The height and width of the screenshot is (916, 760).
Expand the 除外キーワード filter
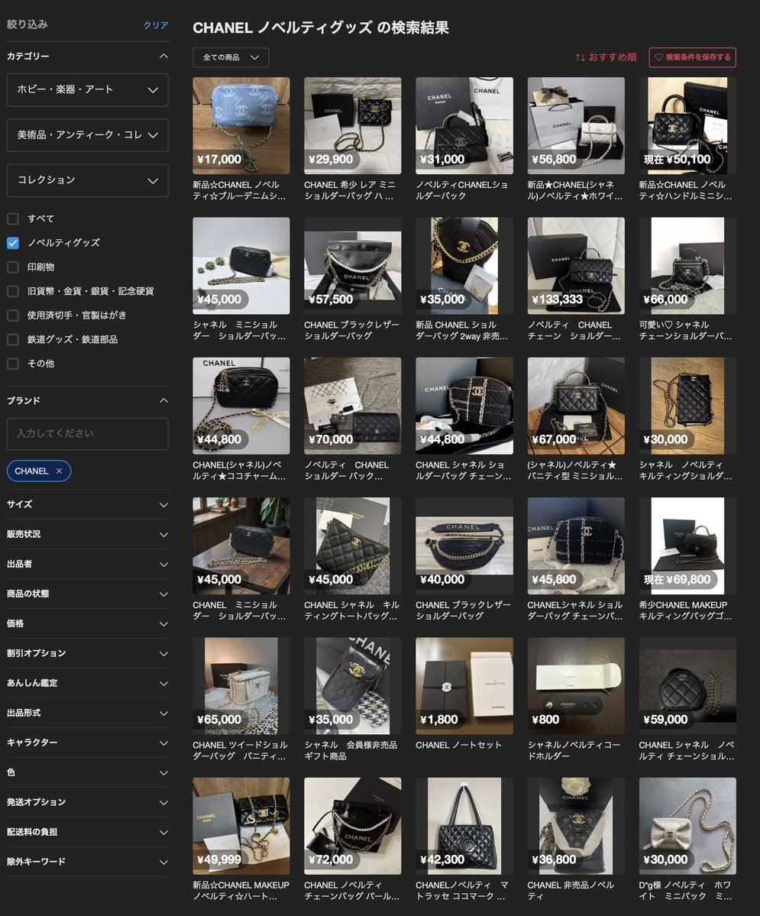[88, 862]
